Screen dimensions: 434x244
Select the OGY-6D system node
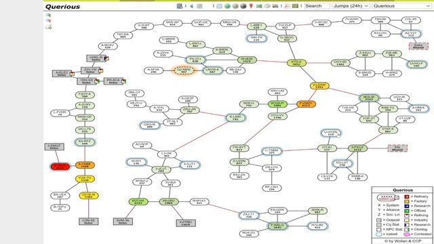coord(340,63)
